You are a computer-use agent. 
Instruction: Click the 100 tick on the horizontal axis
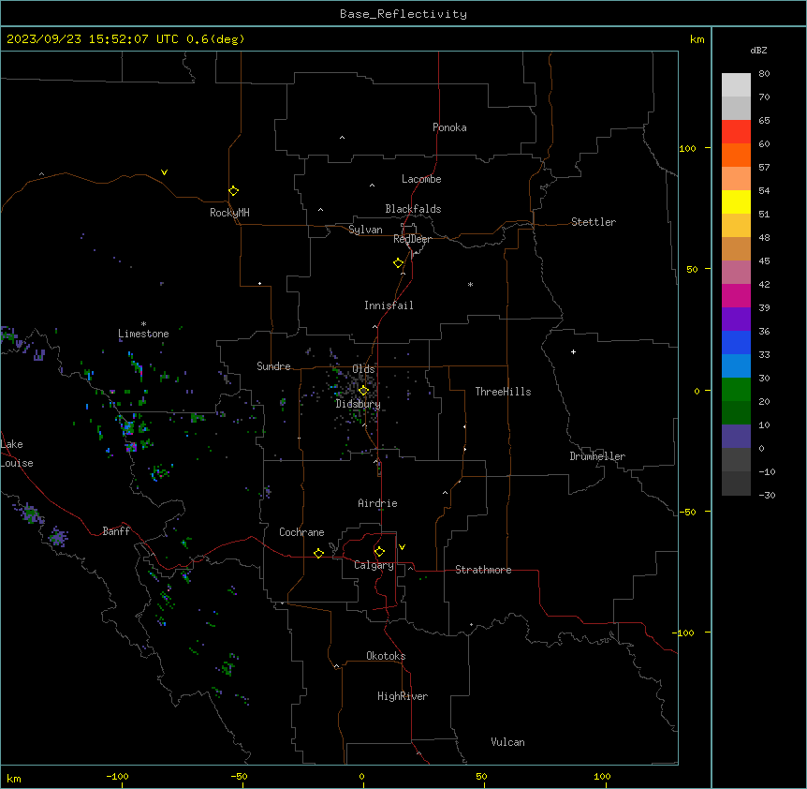point(602,776)
